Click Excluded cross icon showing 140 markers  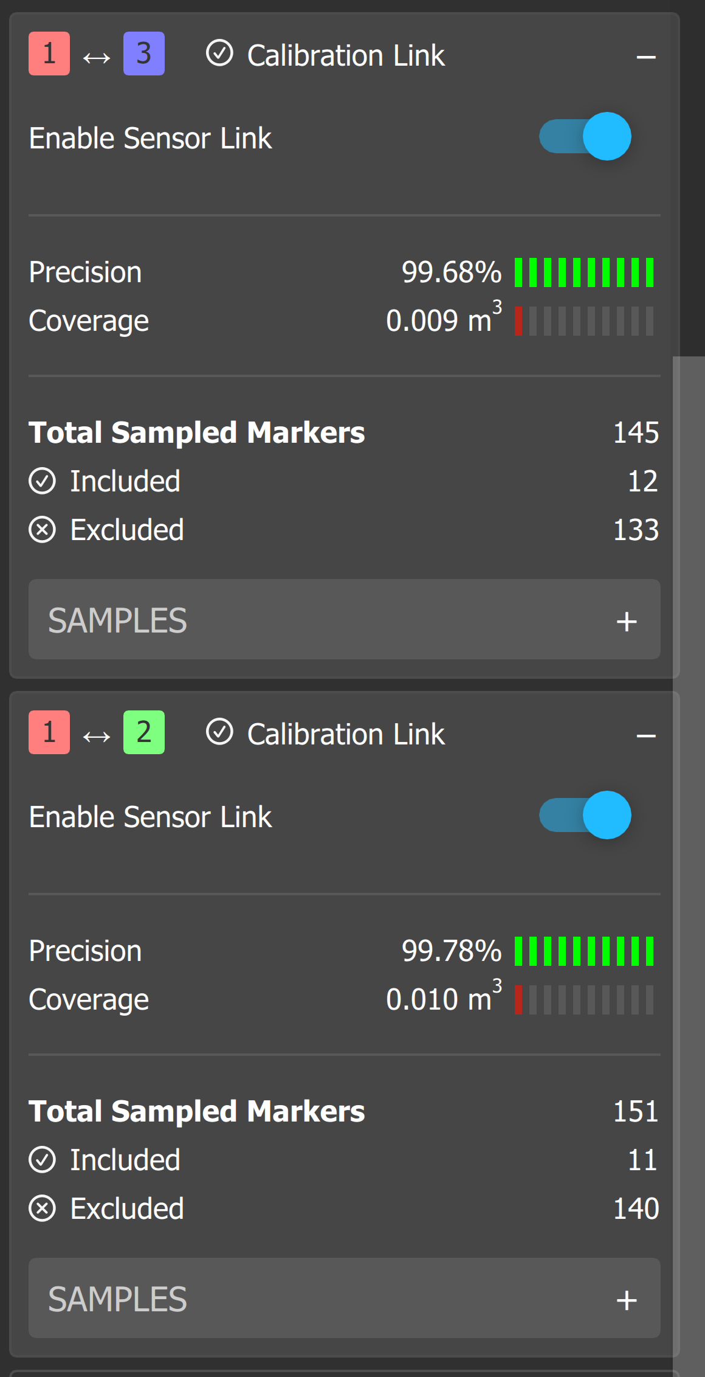[43, 1209]
